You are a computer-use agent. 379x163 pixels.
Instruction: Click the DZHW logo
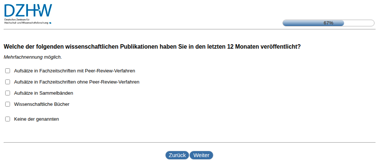28,14
